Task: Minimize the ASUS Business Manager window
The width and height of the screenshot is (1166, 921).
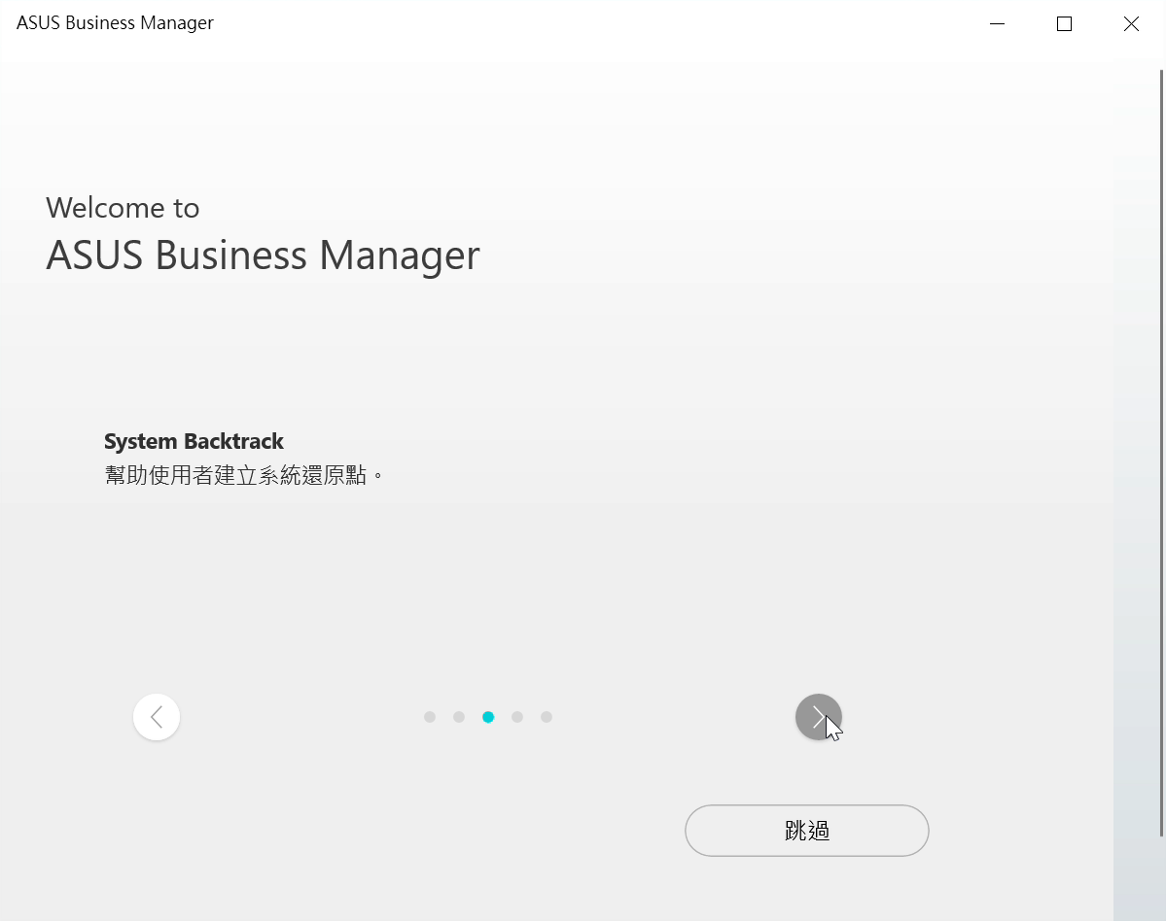Action: click(997, 24)
